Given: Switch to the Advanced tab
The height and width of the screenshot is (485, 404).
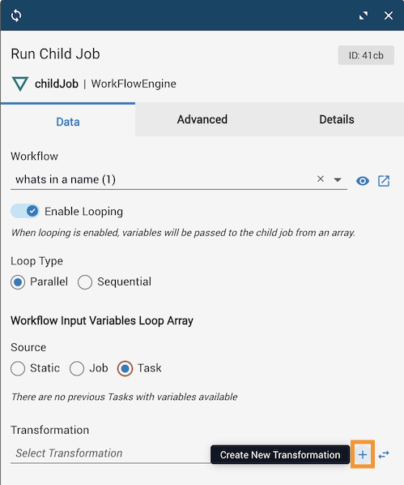Looking at the screenshot, I should (202, 119).
